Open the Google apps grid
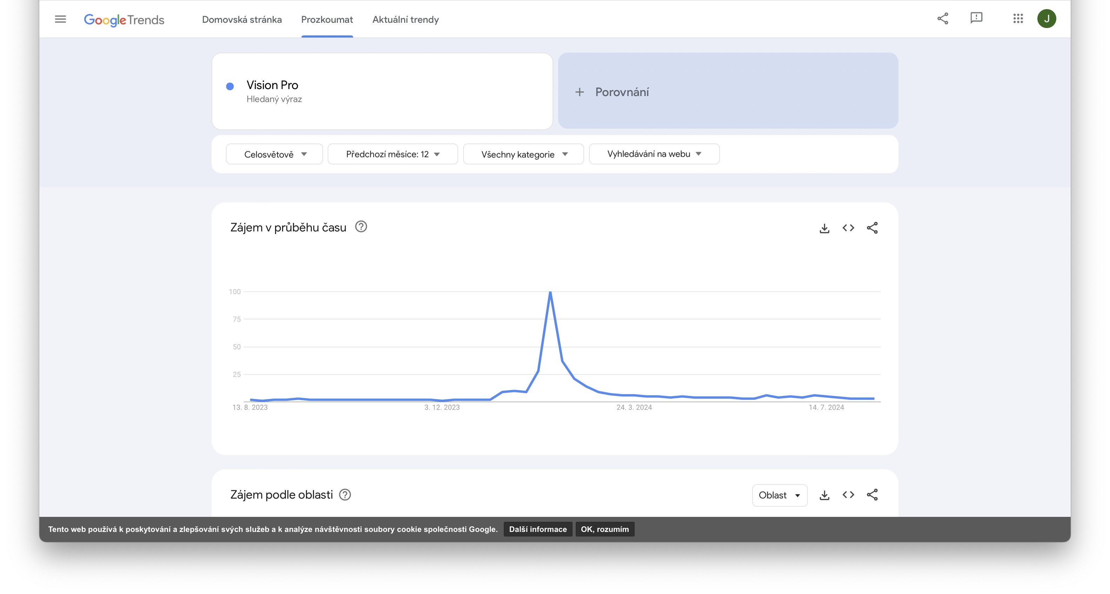Screen dimensions: 1110x594 pyautogui.click(x=1018, y=19)
